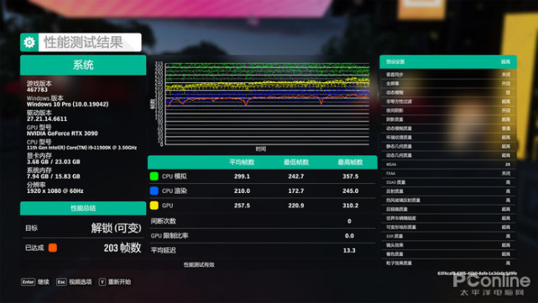Click system memory 7.94 GB / 15.83 GB
This screenshot has width=538, height=303.
pos(53,176)
